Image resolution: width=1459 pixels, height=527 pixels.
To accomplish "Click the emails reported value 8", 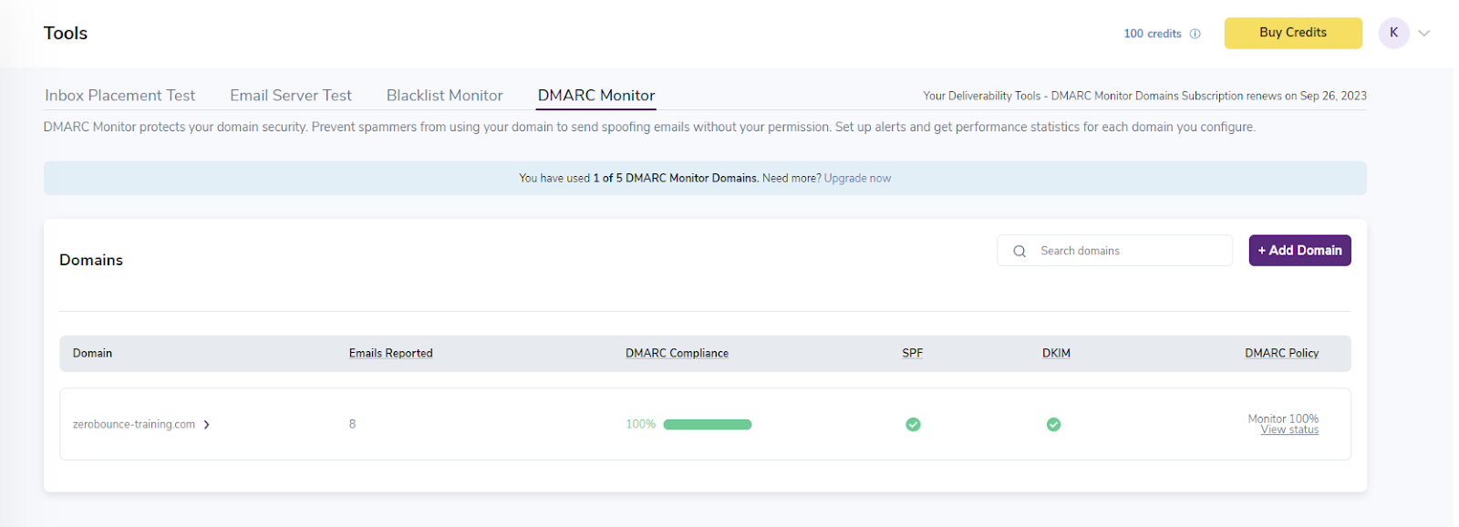I will [x=352, y=424].
